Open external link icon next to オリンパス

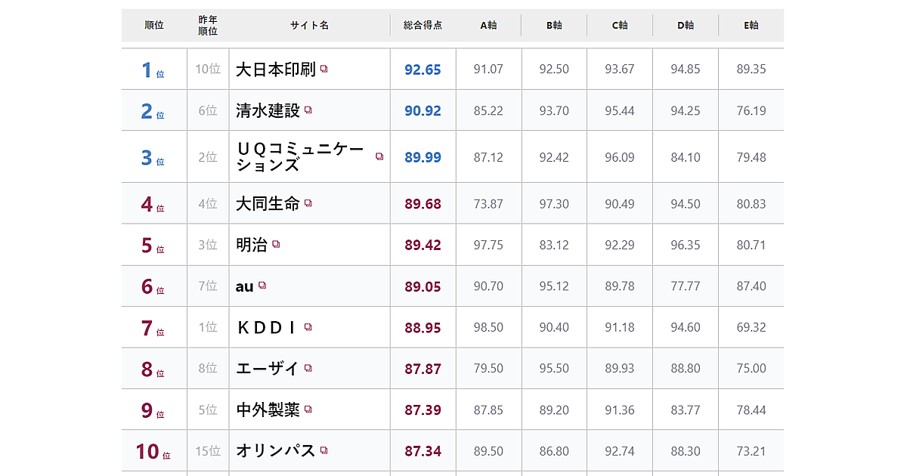point(324,450)
